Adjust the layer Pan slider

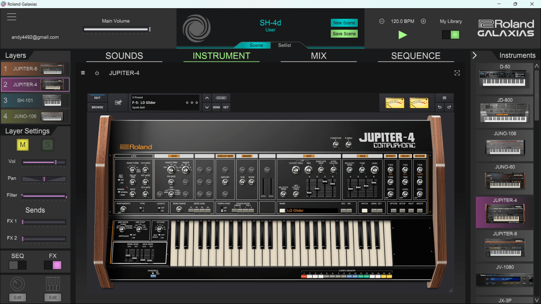pos(44,179)
